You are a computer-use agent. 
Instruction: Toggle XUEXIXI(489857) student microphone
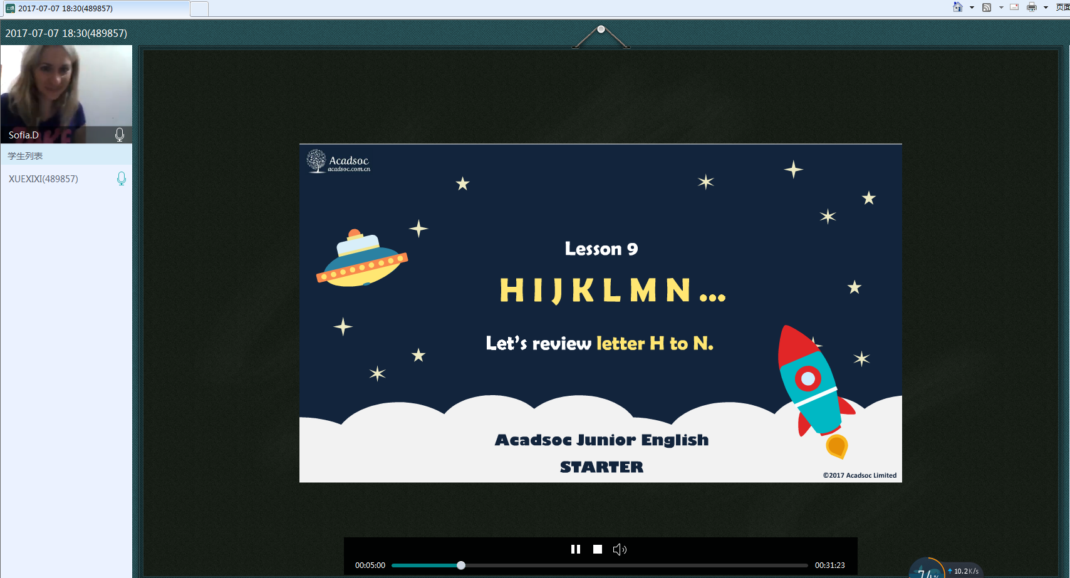pos(122,178)
